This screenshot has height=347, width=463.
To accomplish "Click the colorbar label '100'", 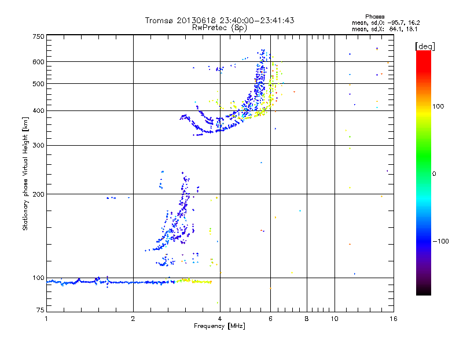I will [x=438, y=106].
